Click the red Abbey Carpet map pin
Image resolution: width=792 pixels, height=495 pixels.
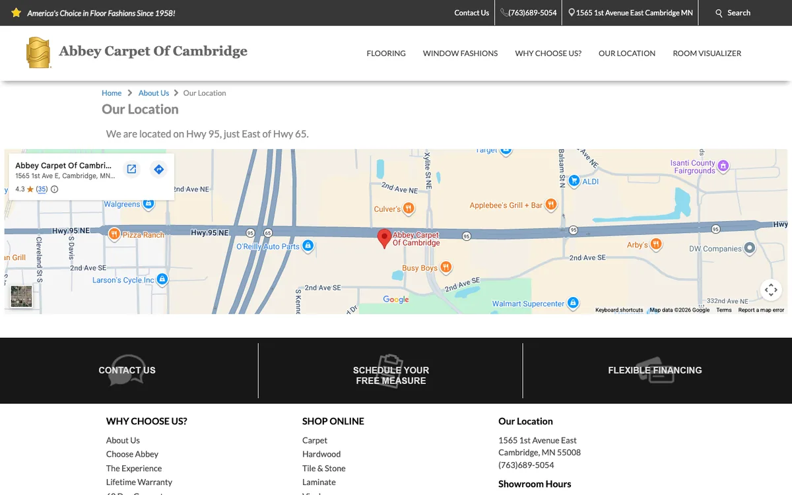383,239
